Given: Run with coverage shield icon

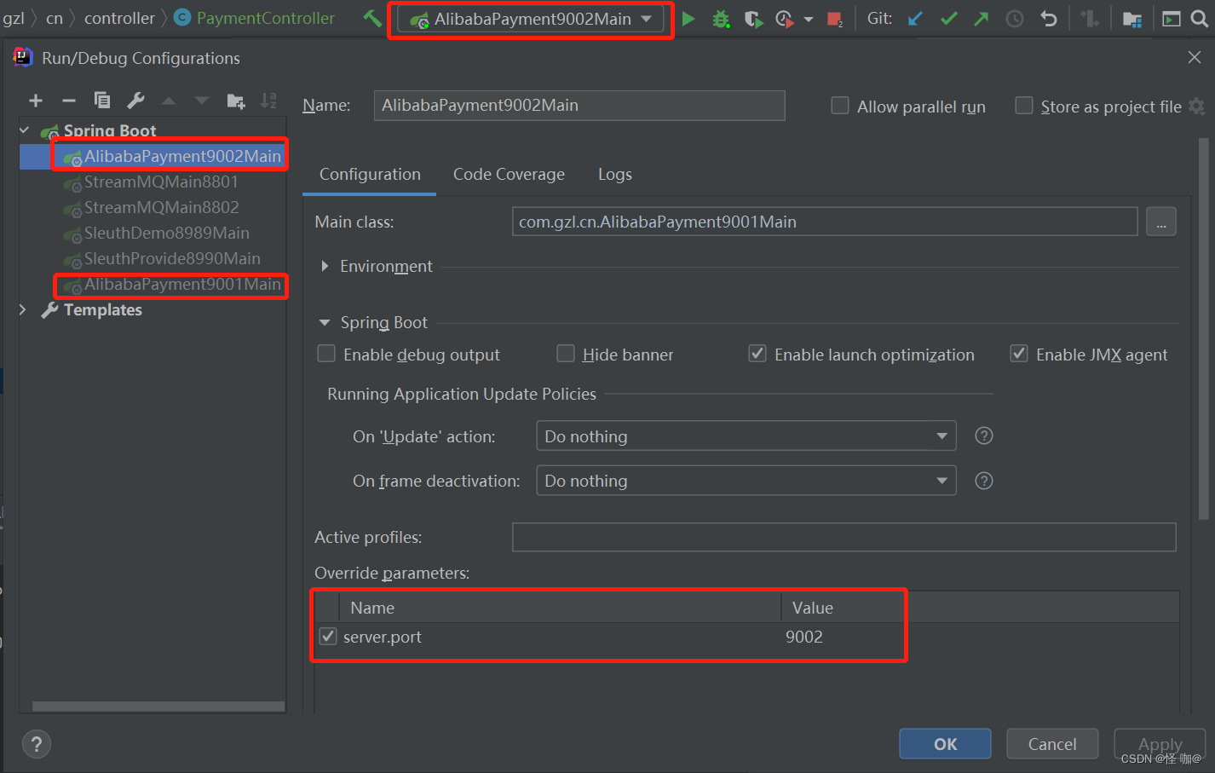Looking at the screenshot, I should pos(753,19).
